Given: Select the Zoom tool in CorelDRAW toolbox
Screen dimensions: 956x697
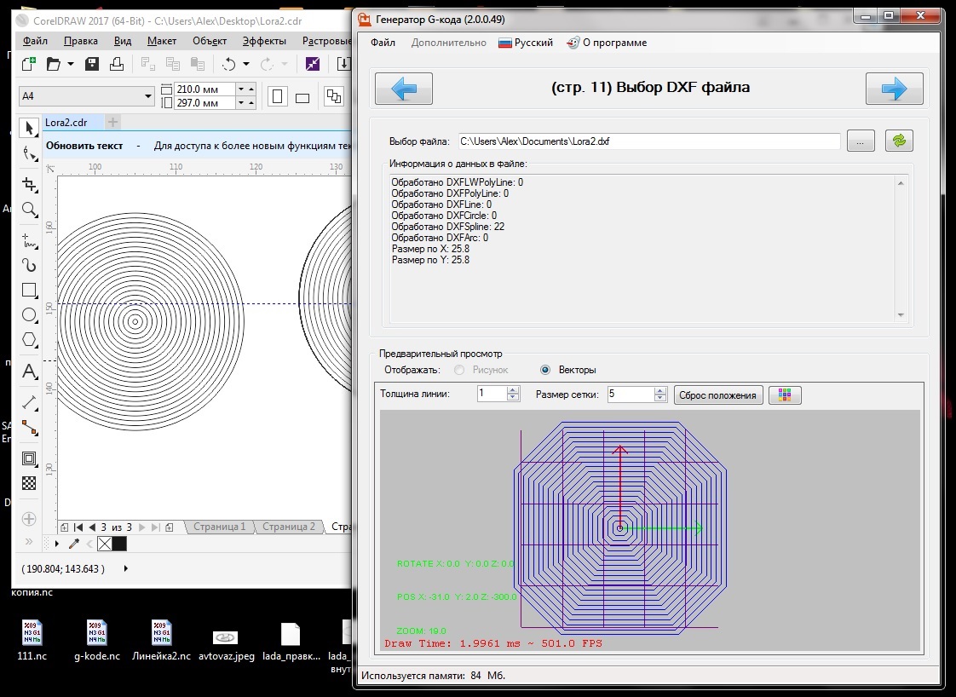Looking at the screenshot, I should [30, 210].
